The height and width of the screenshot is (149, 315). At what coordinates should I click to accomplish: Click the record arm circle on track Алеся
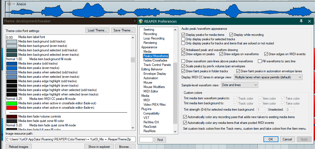[x=9, y=4]
